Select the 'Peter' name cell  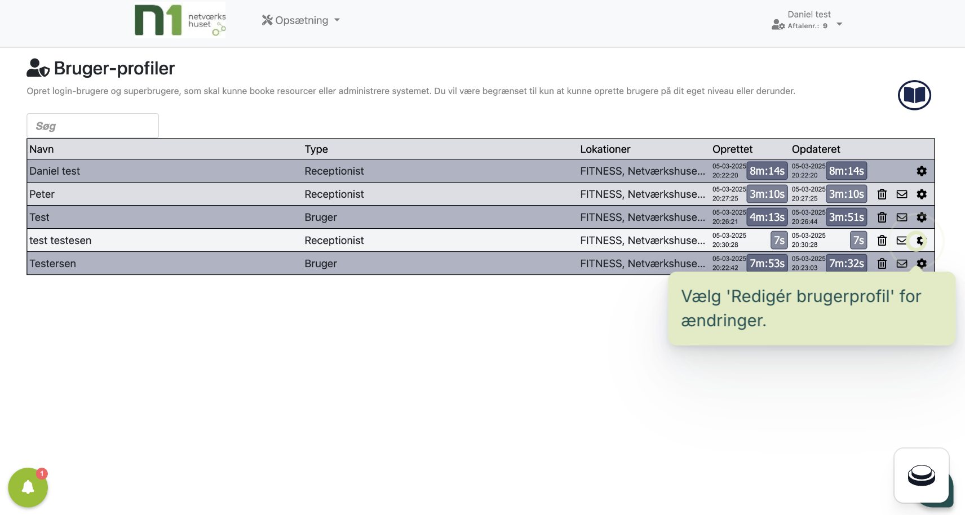pos(42,194)
